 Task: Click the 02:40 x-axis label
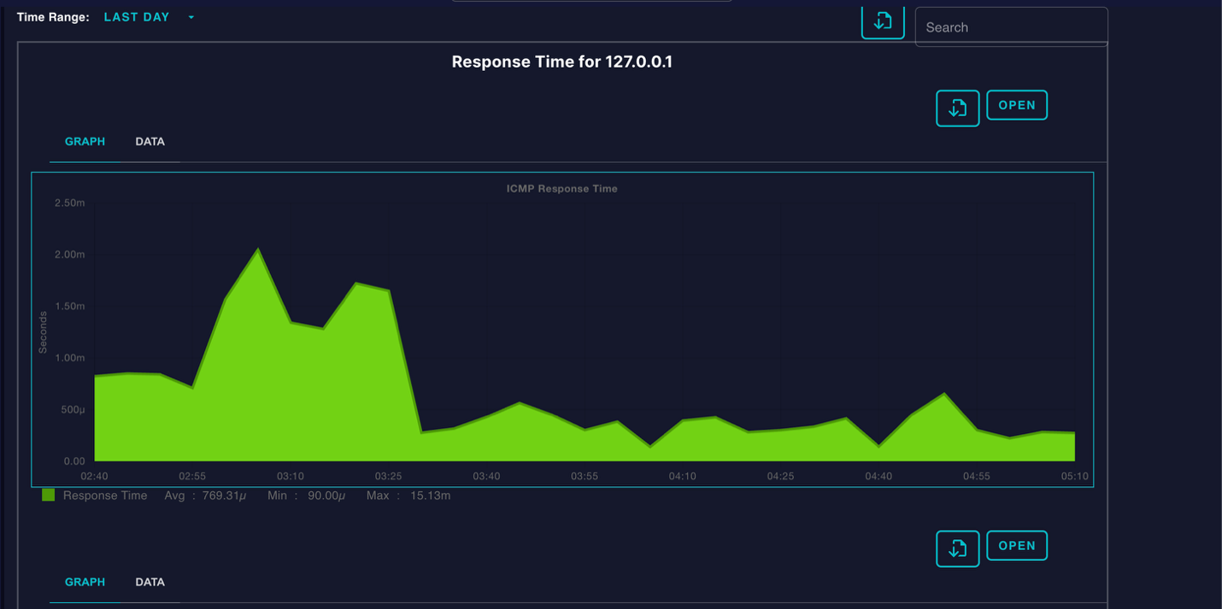point(94,476)
